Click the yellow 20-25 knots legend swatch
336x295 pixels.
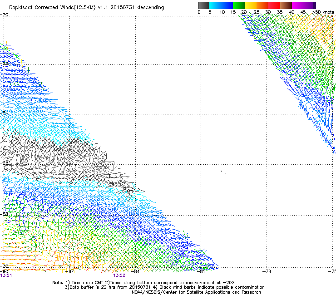[x=250, y=5]
